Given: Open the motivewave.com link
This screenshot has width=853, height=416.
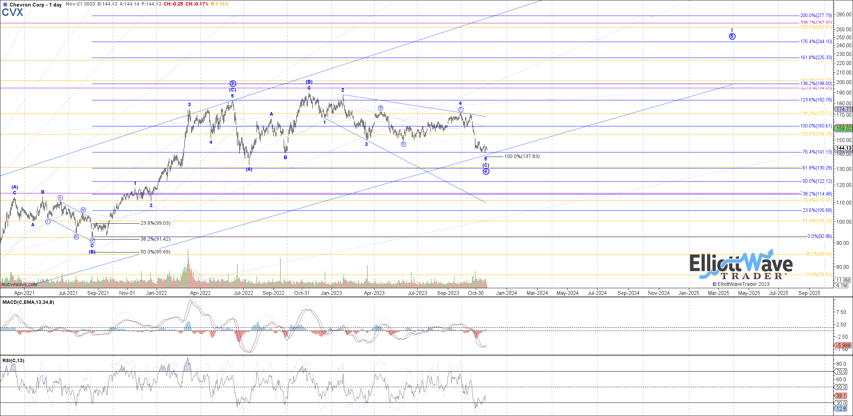Looking at the screenshot, I should (19, 284).
